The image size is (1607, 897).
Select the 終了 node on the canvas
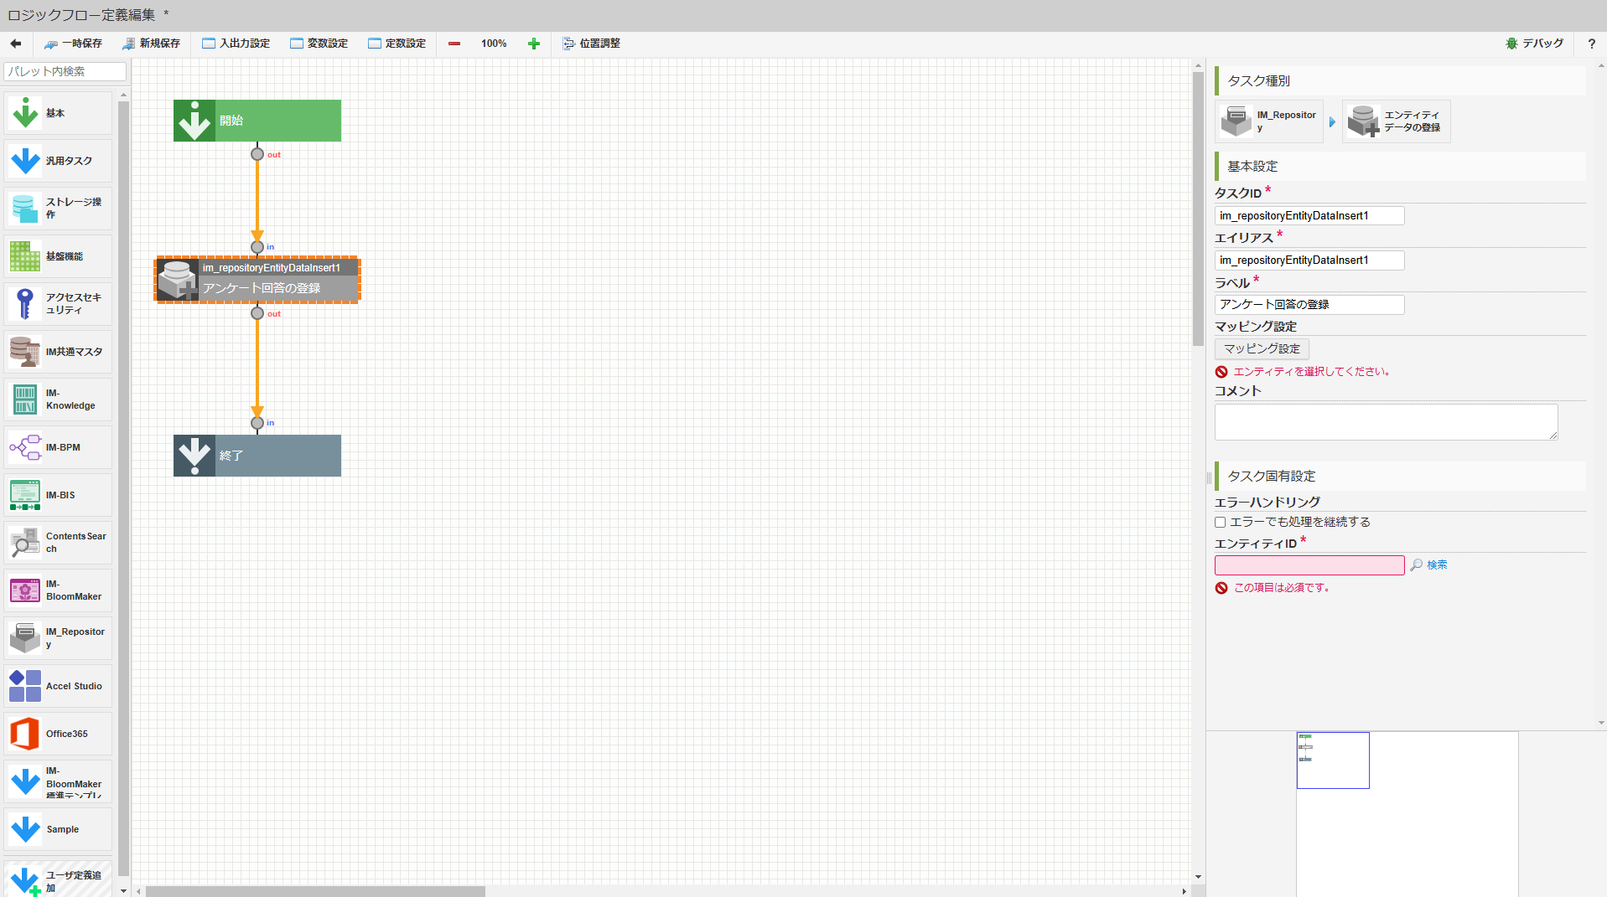click(x=257, y=455)
